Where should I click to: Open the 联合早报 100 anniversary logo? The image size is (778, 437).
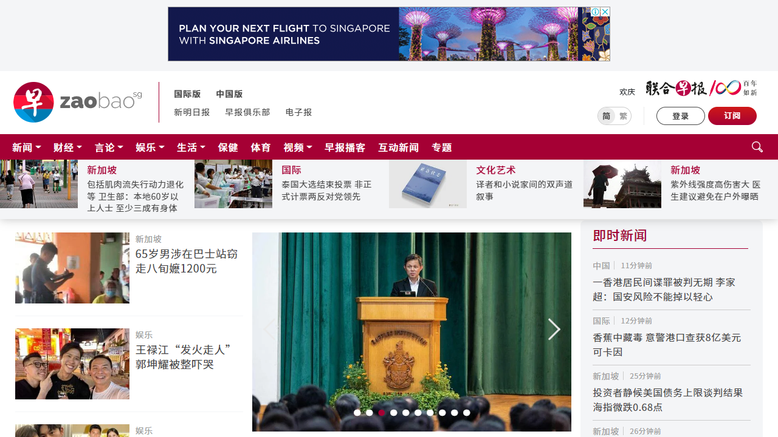[701, 88]
